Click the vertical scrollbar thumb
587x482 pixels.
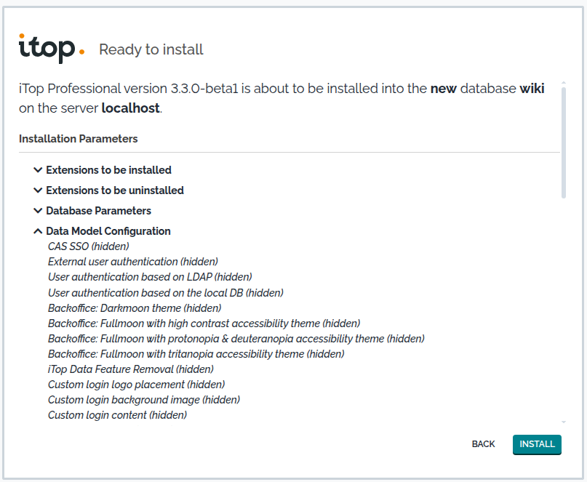point(564,142)
